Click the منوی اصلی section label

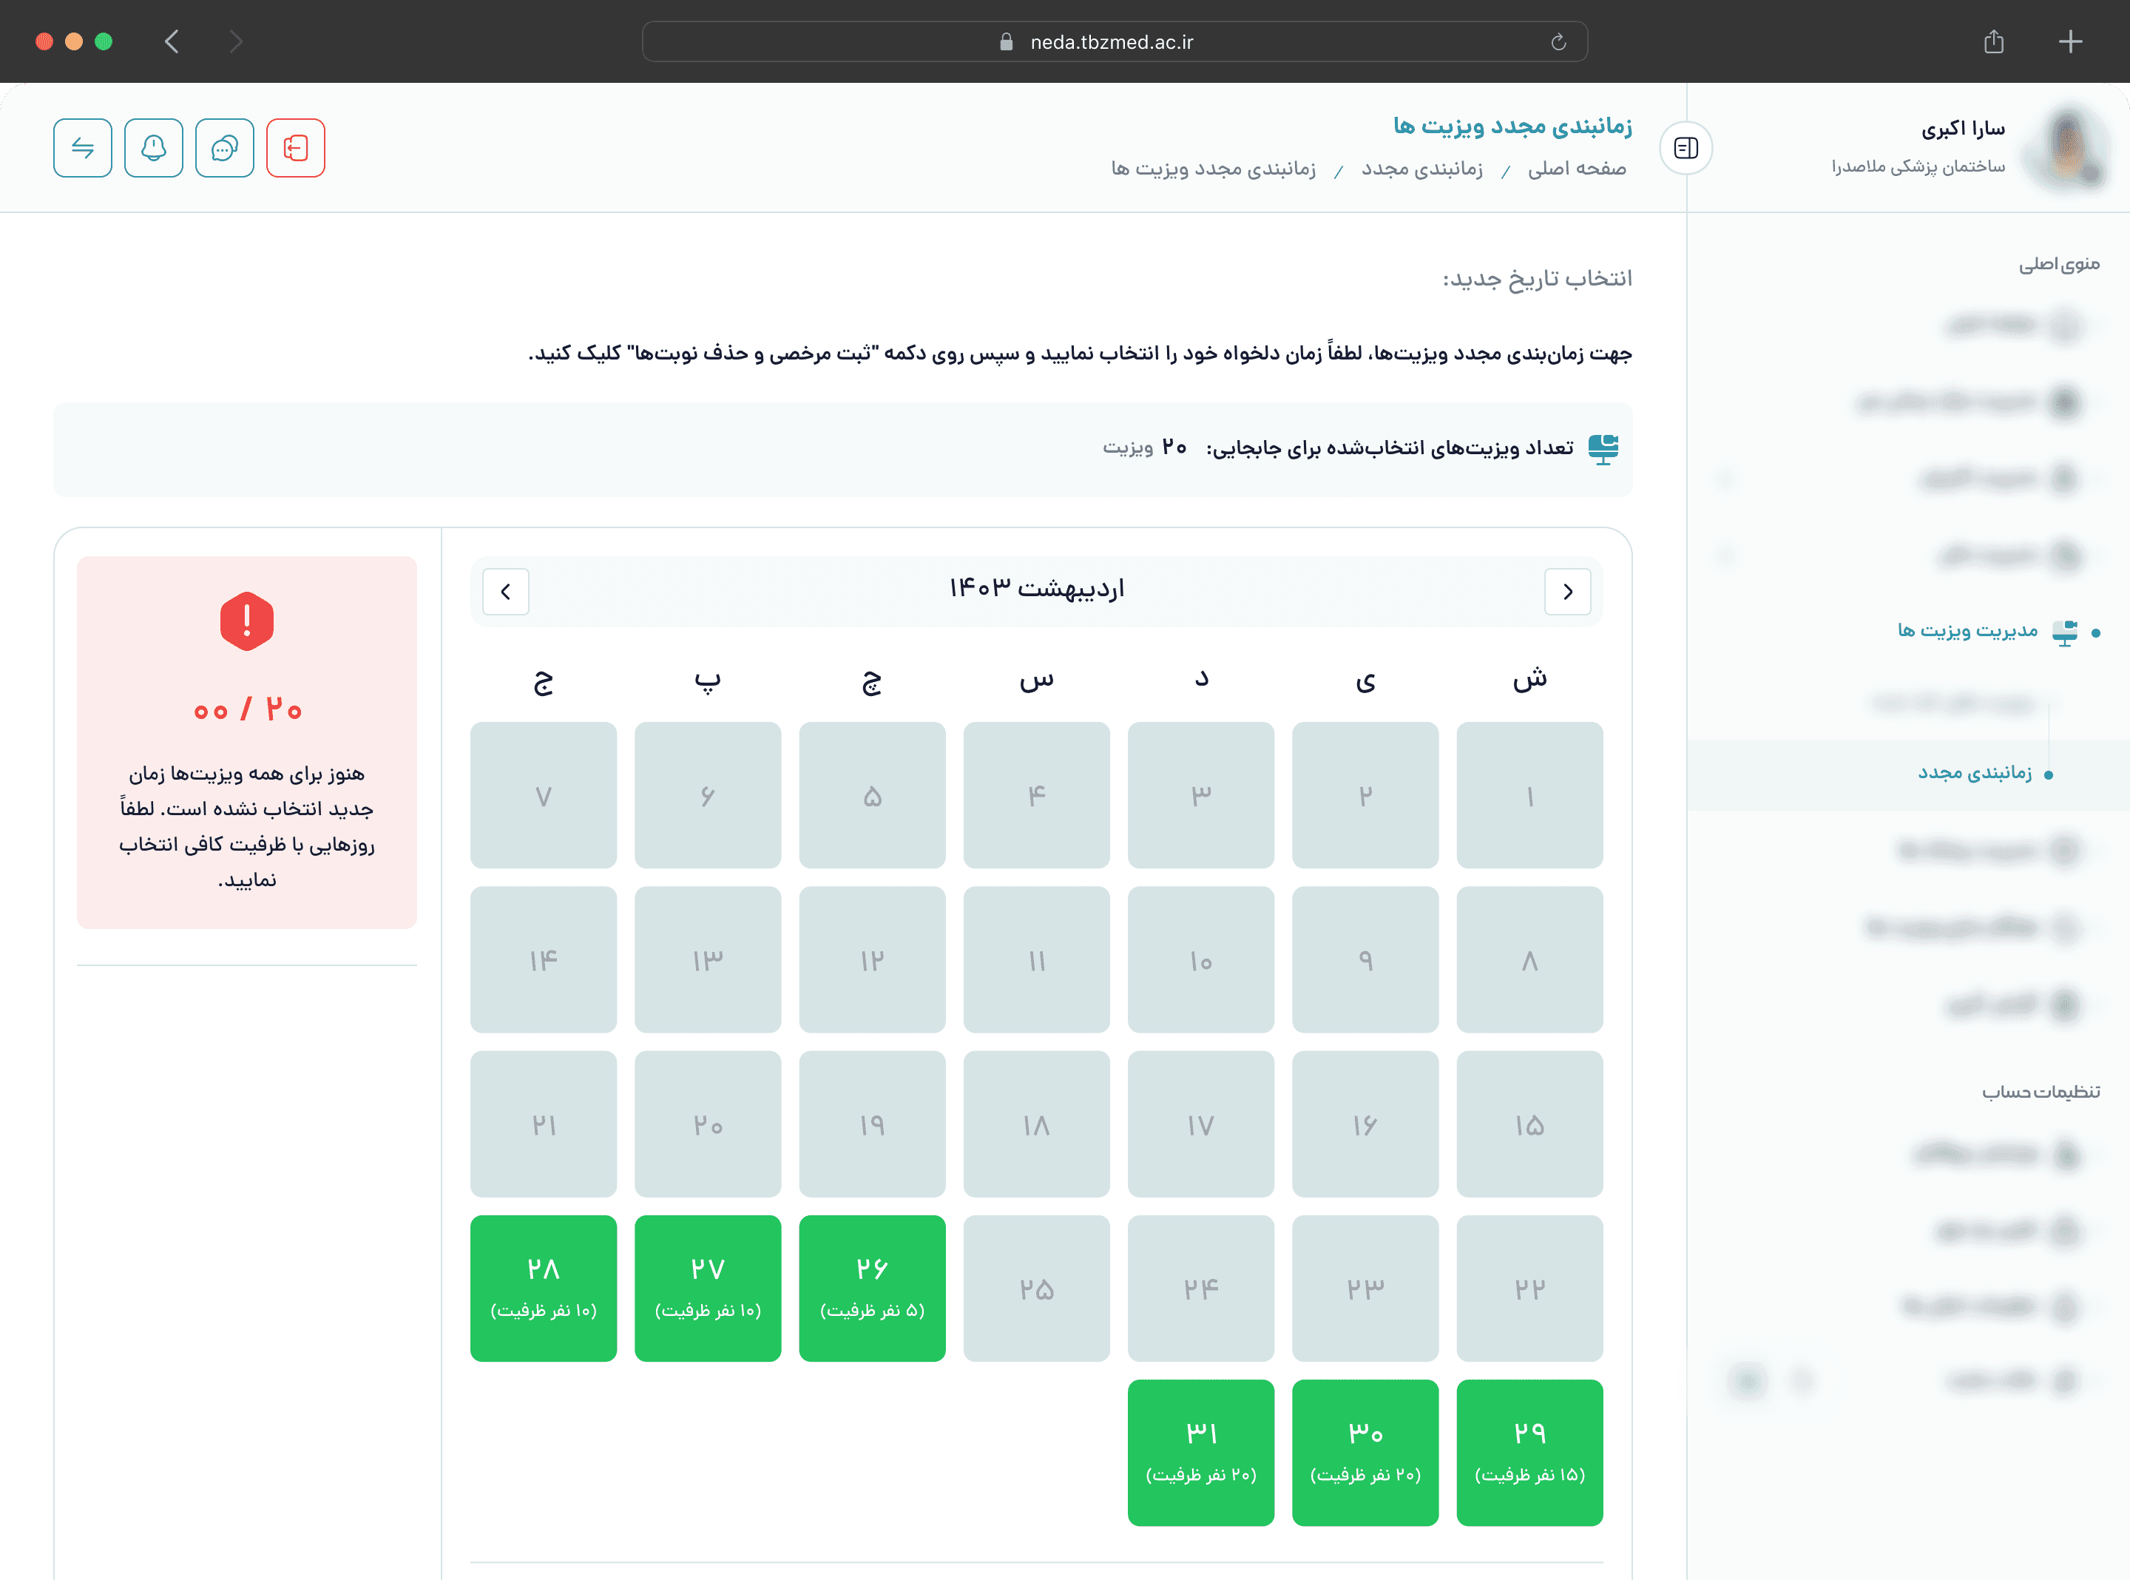2059,264
